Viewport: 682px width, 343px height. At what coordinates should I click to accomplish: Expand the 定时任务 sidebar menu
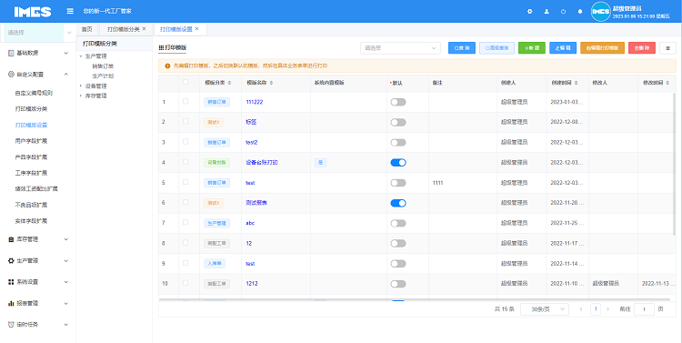click(38, 324)
